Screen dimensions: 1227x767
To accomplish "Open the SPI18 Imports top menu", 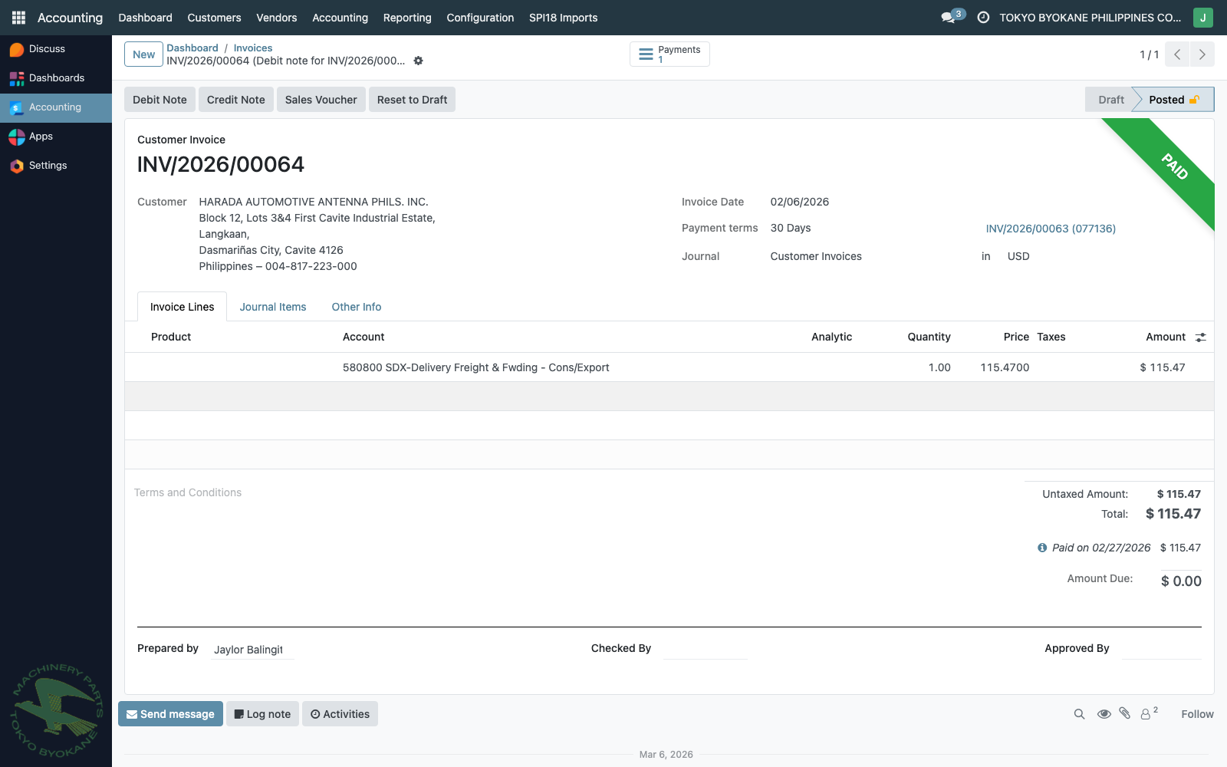I will click(563, 18).
